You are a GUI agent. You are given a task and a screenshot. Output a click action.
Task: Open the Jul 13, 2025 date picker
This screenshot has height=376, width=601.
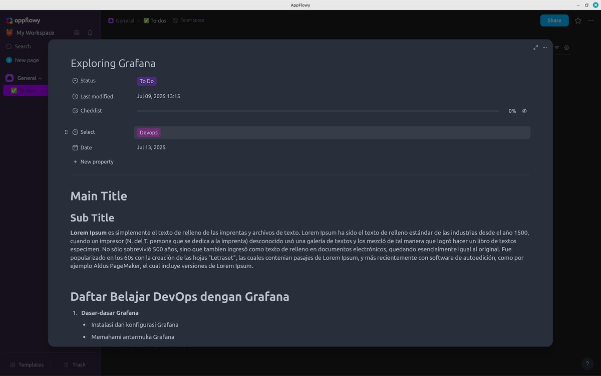pyautogui.click(x=151, y=147)
